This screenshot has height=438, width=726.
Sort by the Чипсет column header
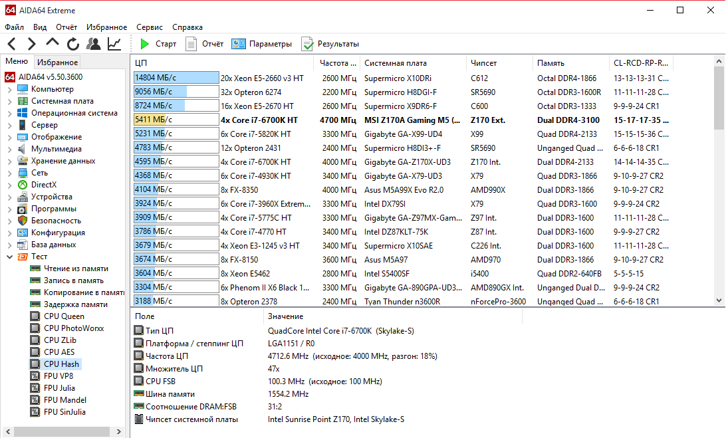pos(499,63)
